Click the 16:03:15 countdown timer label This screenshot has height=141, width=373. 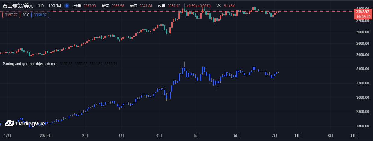tap(362, 17)
